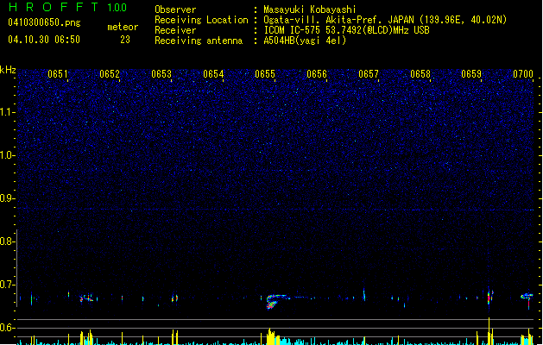Click the HROFFT 1.0.0 title text

pos(68,7)
